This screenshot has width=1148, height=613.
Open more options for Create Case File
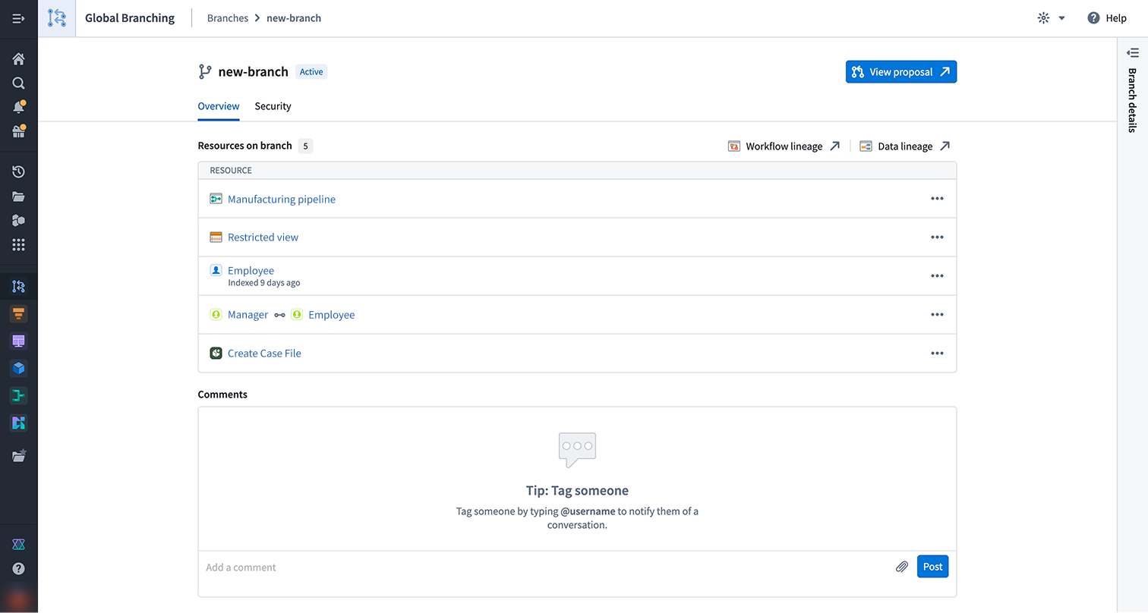pyautogui.click(x=937, y=354)
